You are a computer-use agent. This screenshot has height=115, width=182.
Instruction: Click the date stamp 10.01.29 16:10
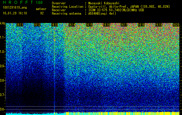coord(15,13)
